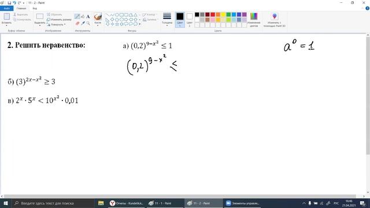370x208 pixels.
Task: Switch to the Yandex browser taskbar button
Action: (x=127, y=203)
